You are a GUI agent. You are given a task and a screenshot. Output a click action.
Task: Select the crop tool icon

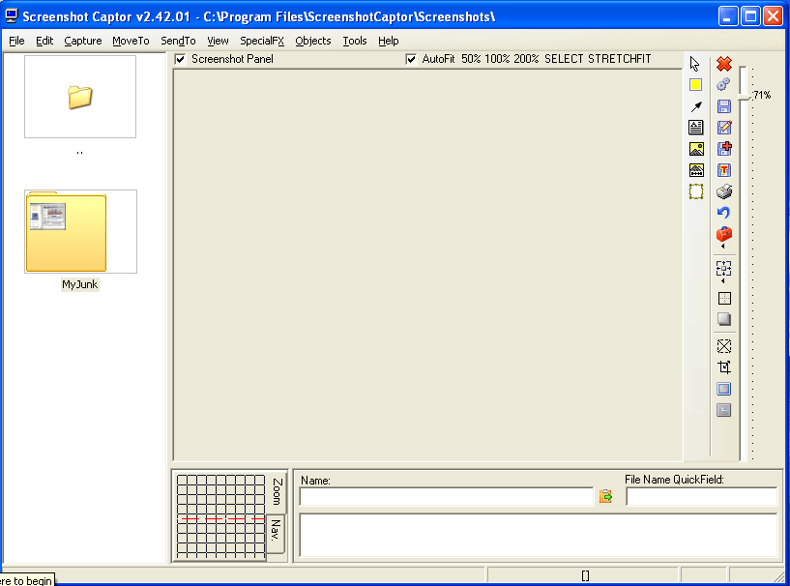pos(724,367)
